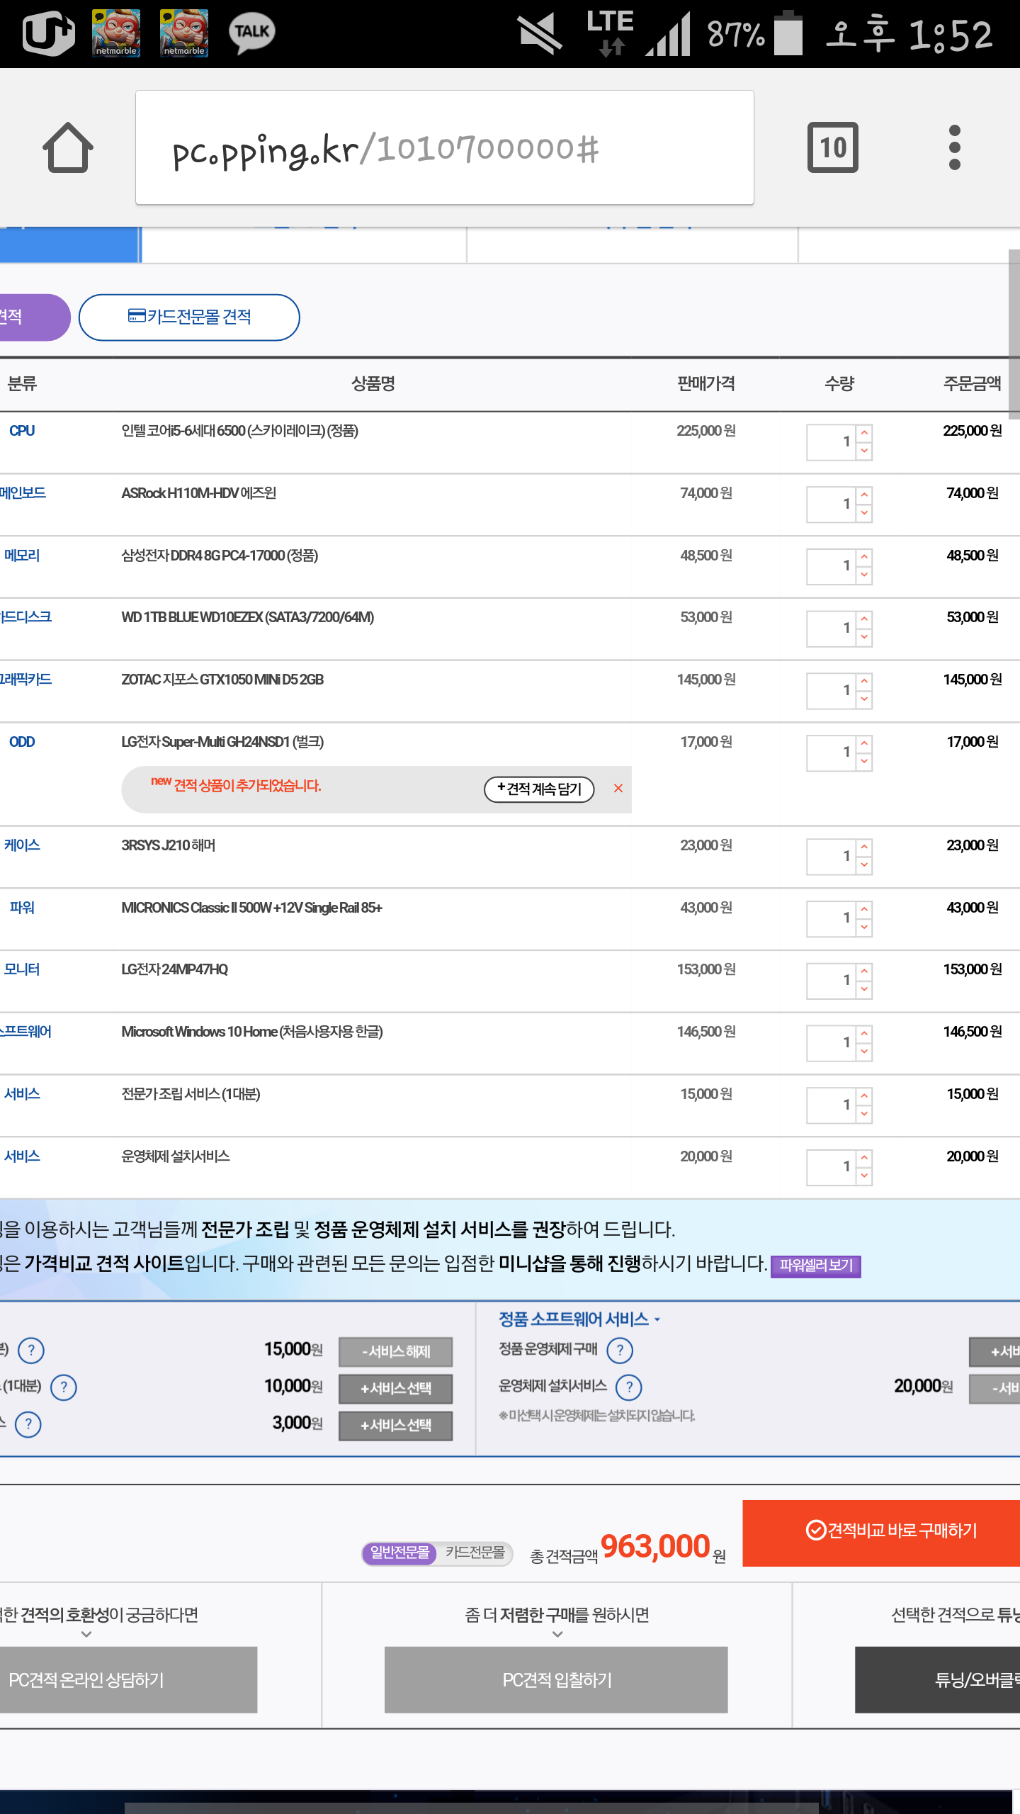Tap the URL address bar
The image size is (1020, 1814).
coord(444,147)
